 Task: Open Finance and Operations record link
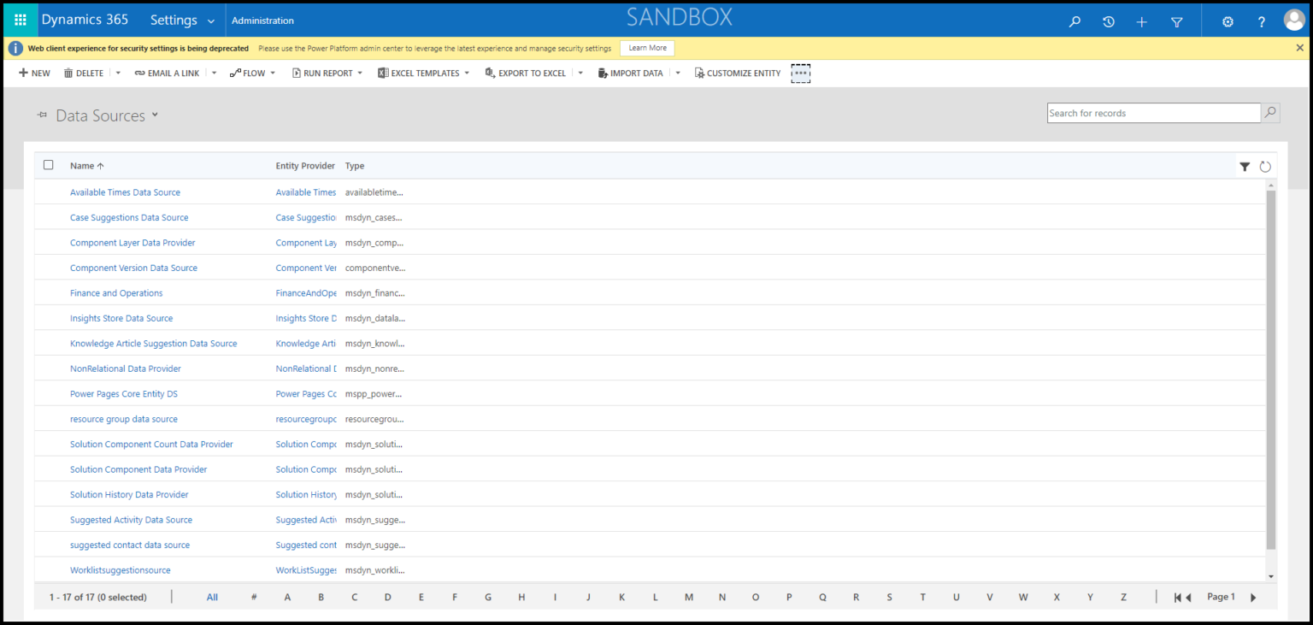point(116,293)
